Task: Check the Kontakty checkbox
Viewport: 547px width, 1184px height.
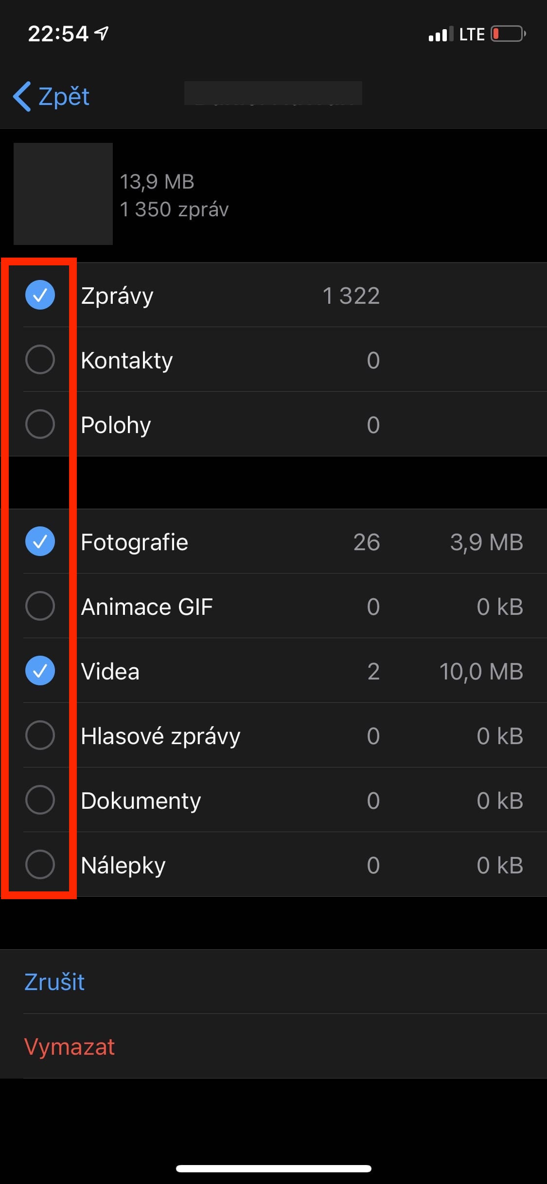Action: pyautogui.click(x=40, y=360)
